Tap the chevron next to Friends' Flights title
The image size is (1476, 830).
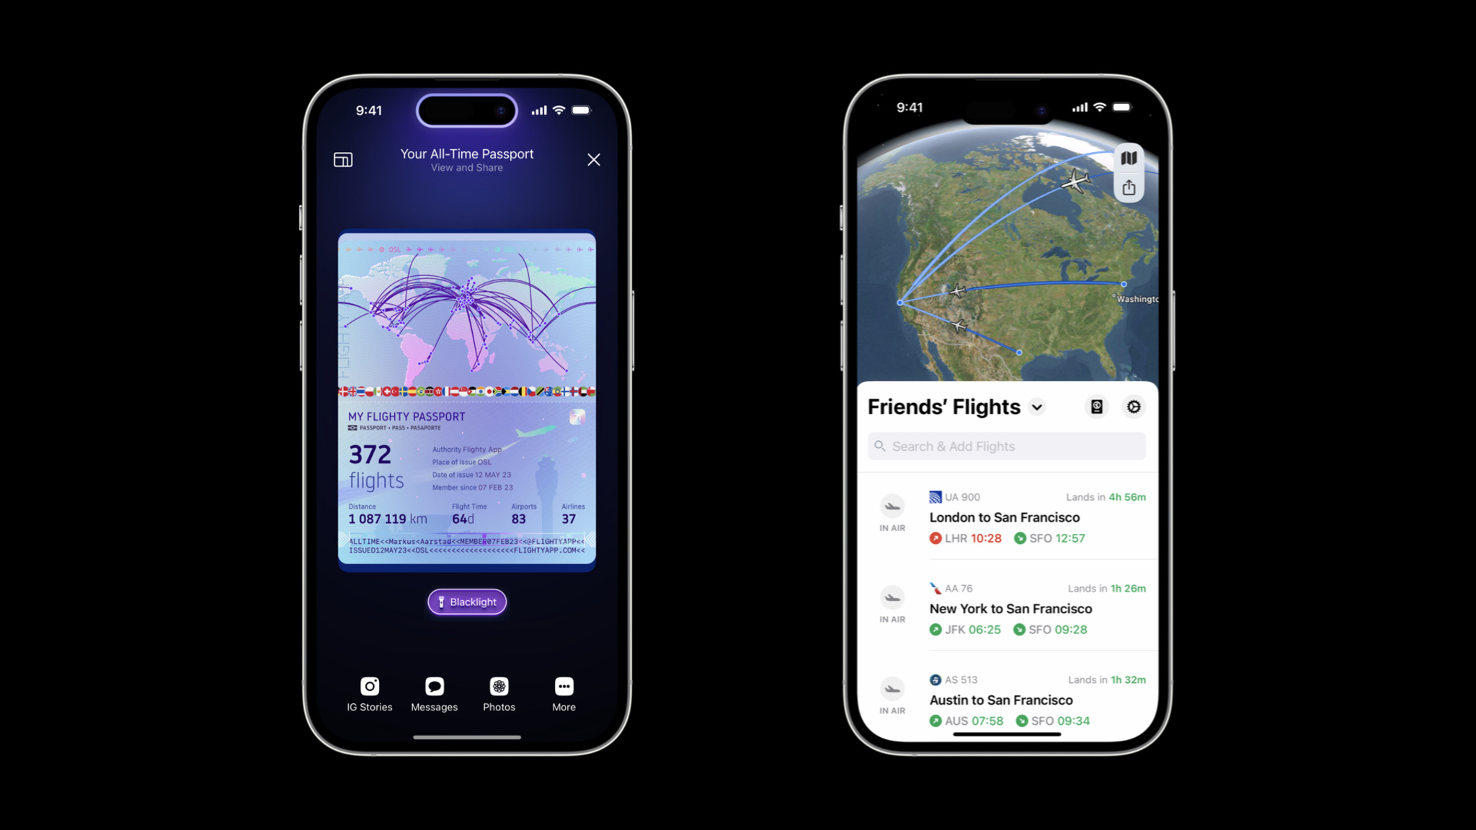click(x=1038, y=407)
